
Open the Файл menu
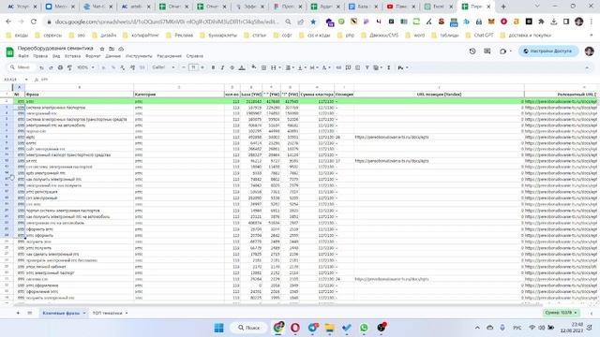point(23,56)
